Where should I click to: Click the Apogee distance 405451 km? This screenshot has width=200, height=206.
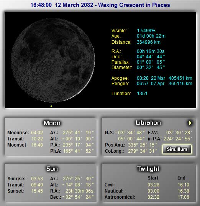180,78
